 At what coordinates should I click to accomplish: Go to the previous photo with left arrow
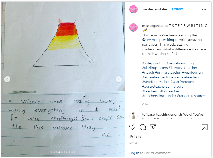click(x=7, y=79)
